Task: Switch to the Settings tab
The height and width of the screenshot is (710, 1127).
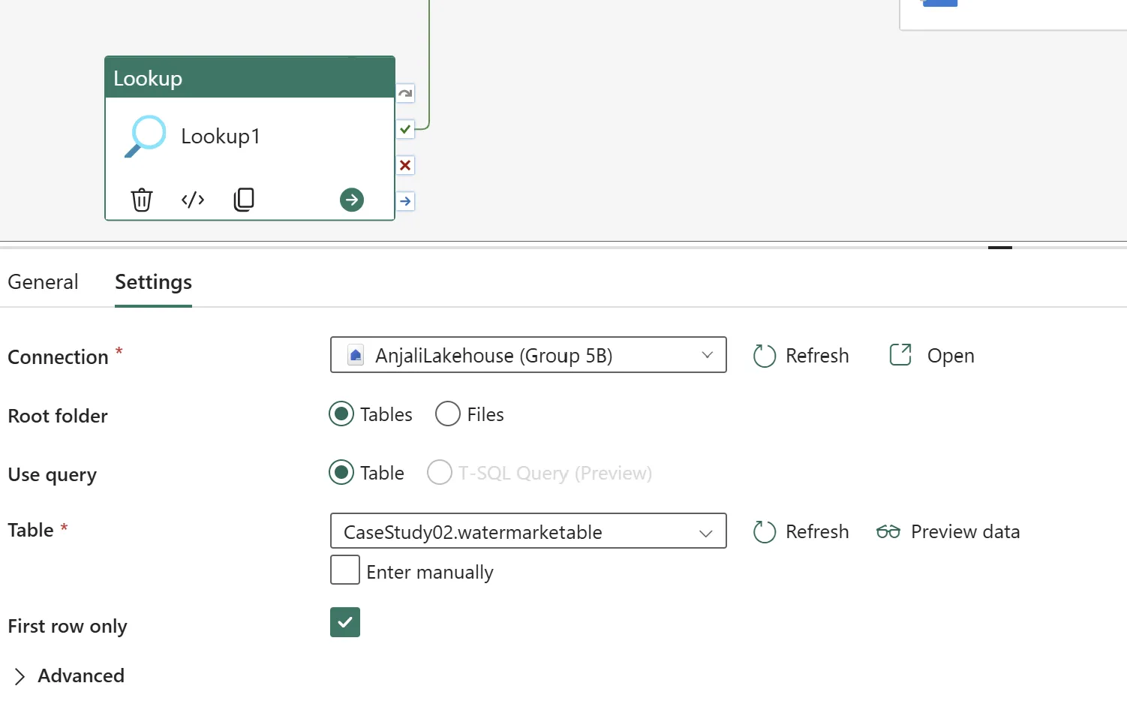Action: [x=153, y=282]
